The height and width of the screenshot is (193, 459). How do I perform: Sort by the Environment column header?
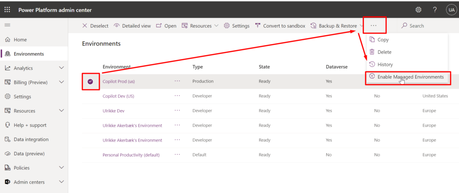tap(117, 67)
